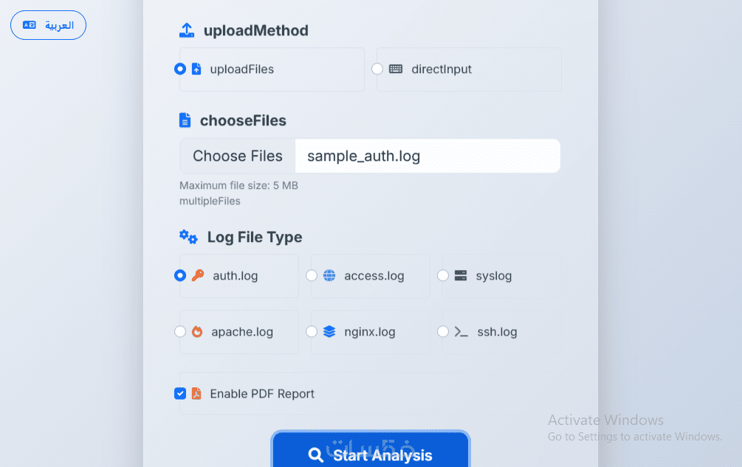This screenshot has height=467, width=742.
Task: Click the orange key icon for auth.log
Action: [198, 276]
